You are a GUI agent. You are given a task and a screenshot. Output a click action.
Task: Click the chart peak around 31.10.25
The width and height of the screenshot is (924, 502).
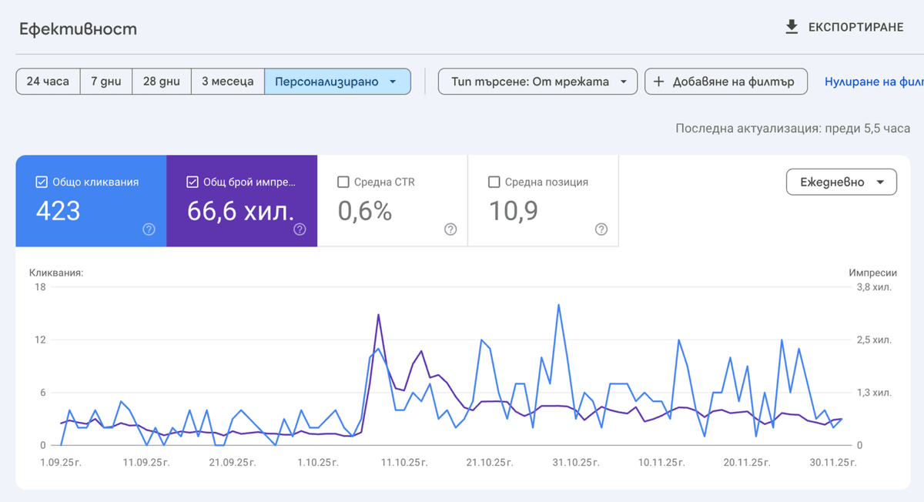click(558, 306)
